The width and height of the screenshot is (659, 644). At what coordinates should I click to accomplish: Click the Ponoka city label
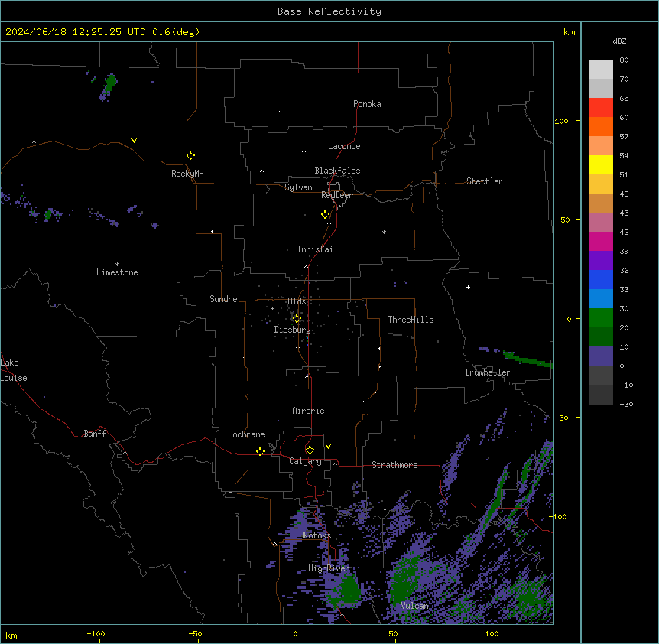tap(367, 104)
